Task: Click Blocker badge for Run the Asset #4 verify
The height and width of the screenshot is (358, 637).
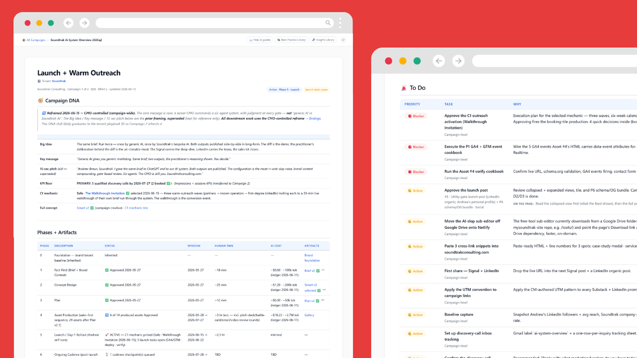Action: pos(416,172)
